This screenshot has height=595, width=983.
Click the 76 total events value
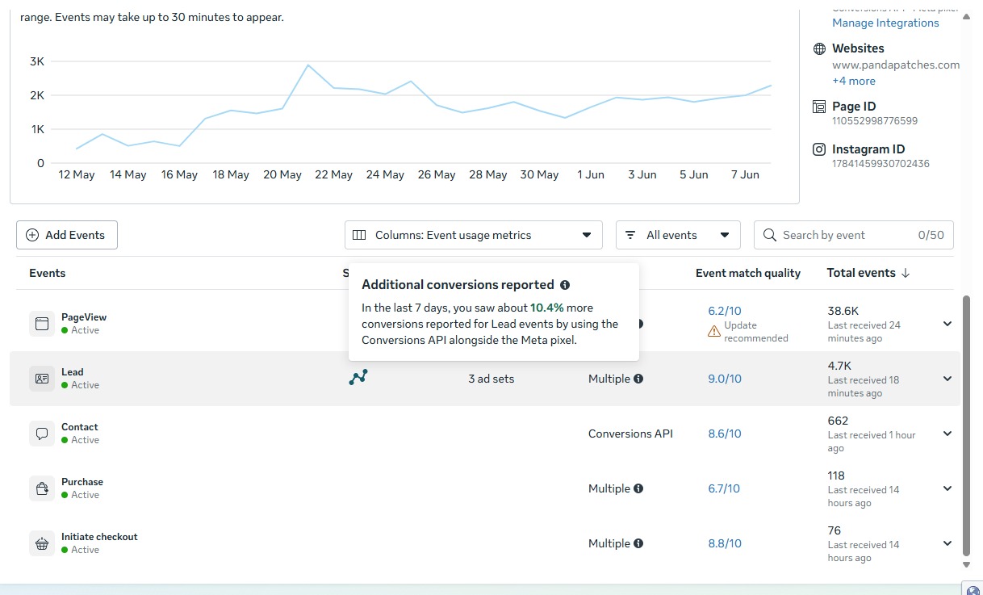pyautogui.click(x=835, y=530)
